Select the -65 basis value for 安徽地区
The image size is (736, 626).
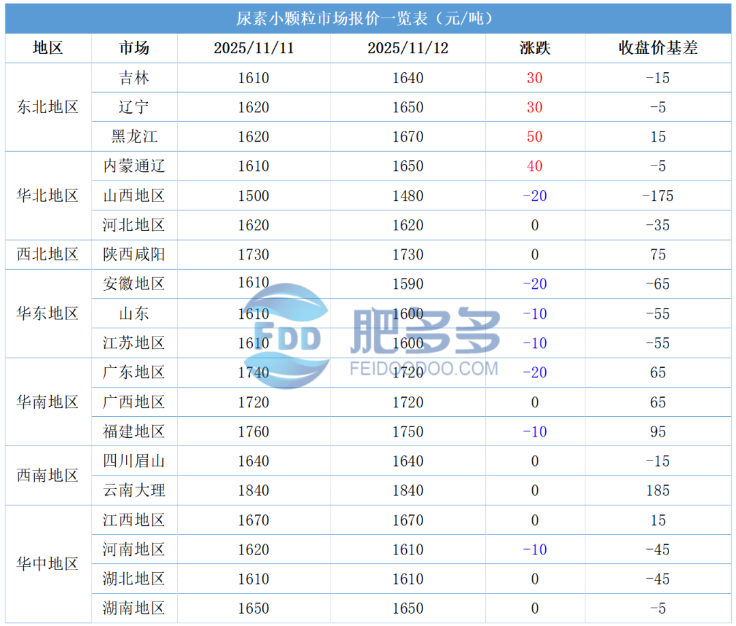click(658, 284)
